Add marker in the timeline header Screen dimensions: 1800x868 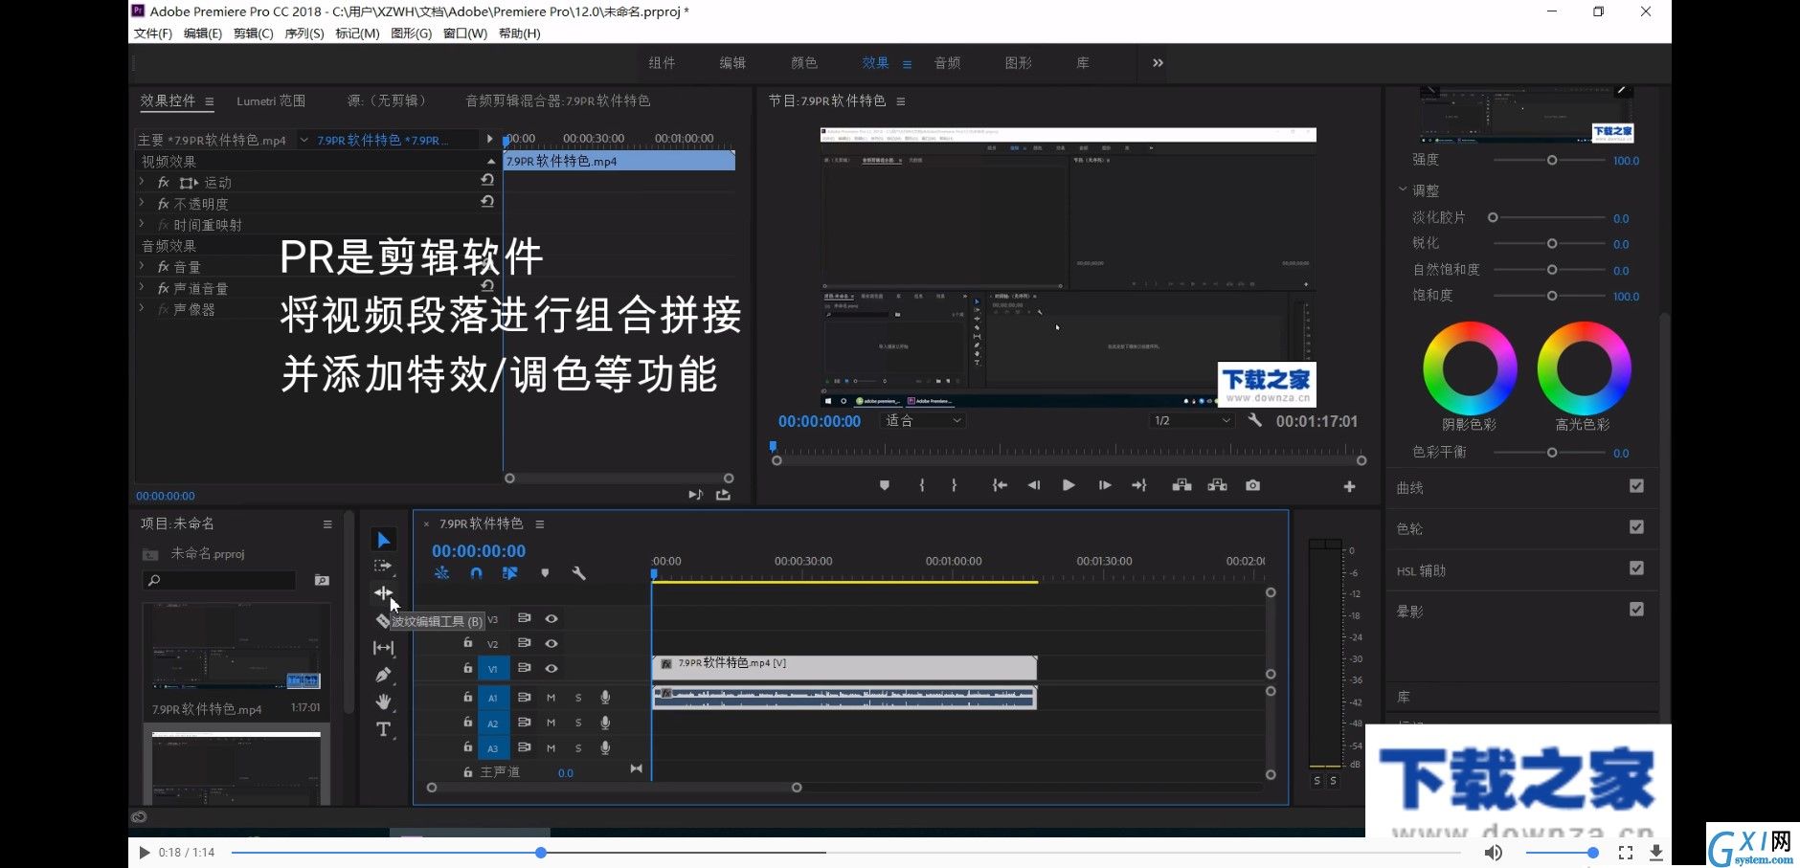(x=545, y=573)
